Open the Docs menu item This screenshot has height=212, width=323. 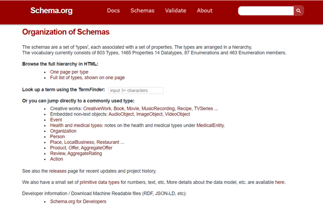[113, 11]
